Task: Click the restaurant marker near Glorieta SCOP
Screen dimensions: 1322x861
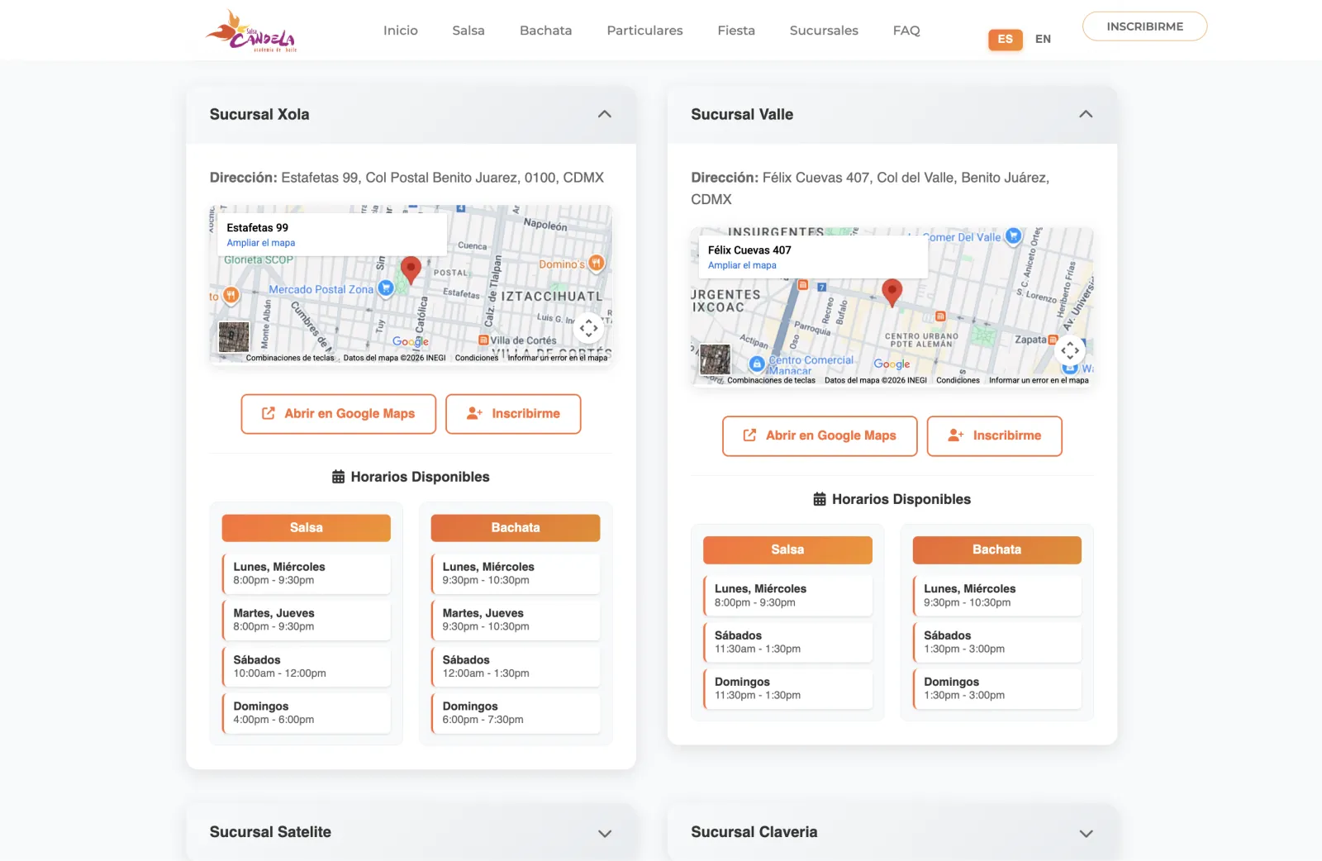Action: pyautogui.click(x=231, y=294)
